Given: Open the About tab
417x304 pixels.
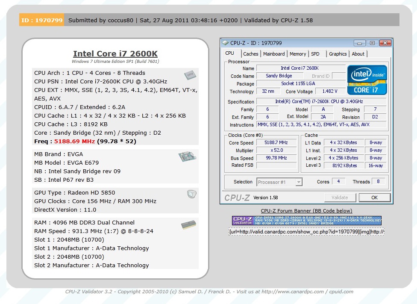Looking at the screenshot, I should click(358, 54).
